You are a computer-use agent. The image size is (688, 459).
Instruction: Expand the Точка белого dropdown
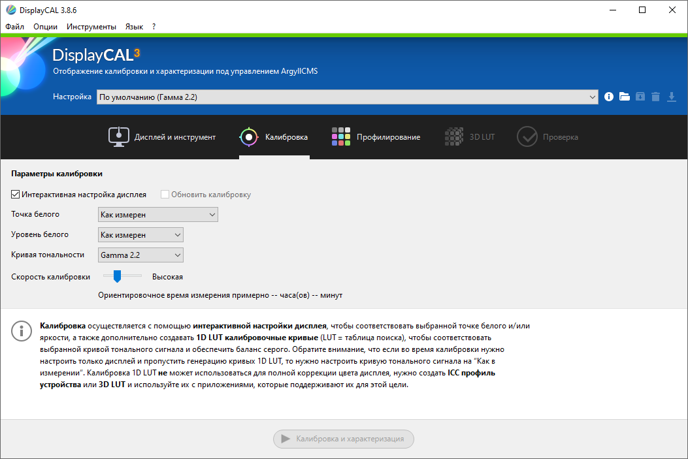tap(158, 214)
